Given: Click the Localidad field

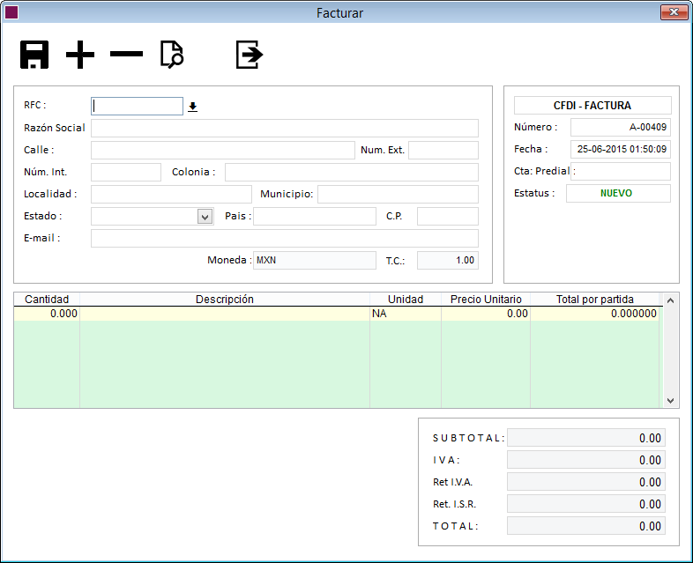Looking at the screenshot, I should pyautogui.click(x=171, y=195).
